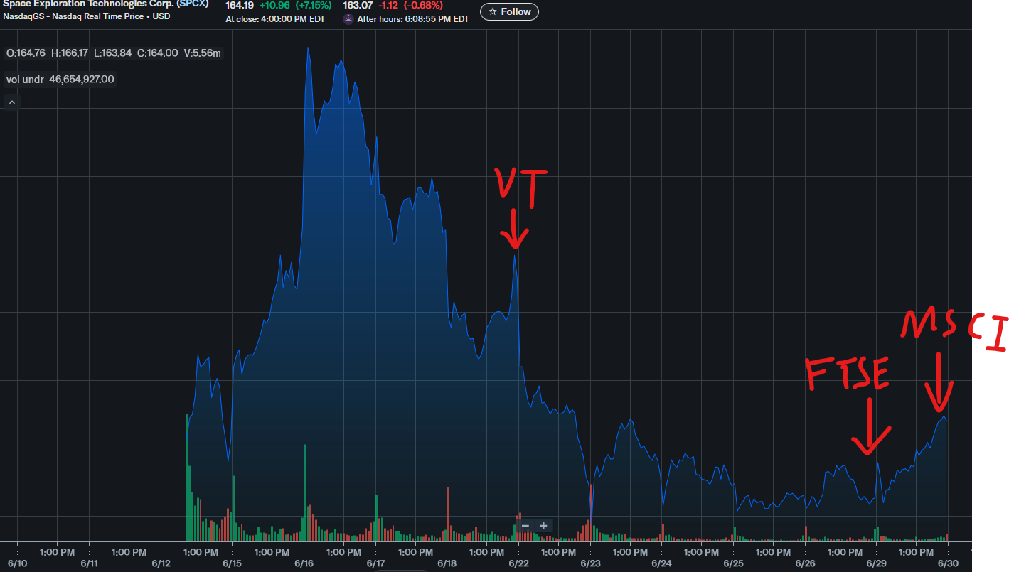Click the 6/29 date on the time axis
This screenshot has height=572, width=1009.
(x=876, y=563)
